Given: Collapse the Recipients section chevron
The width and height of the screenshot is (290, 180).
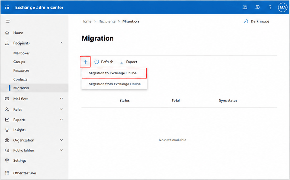Looking at the screenshot, I should click(x=61, y=43).
